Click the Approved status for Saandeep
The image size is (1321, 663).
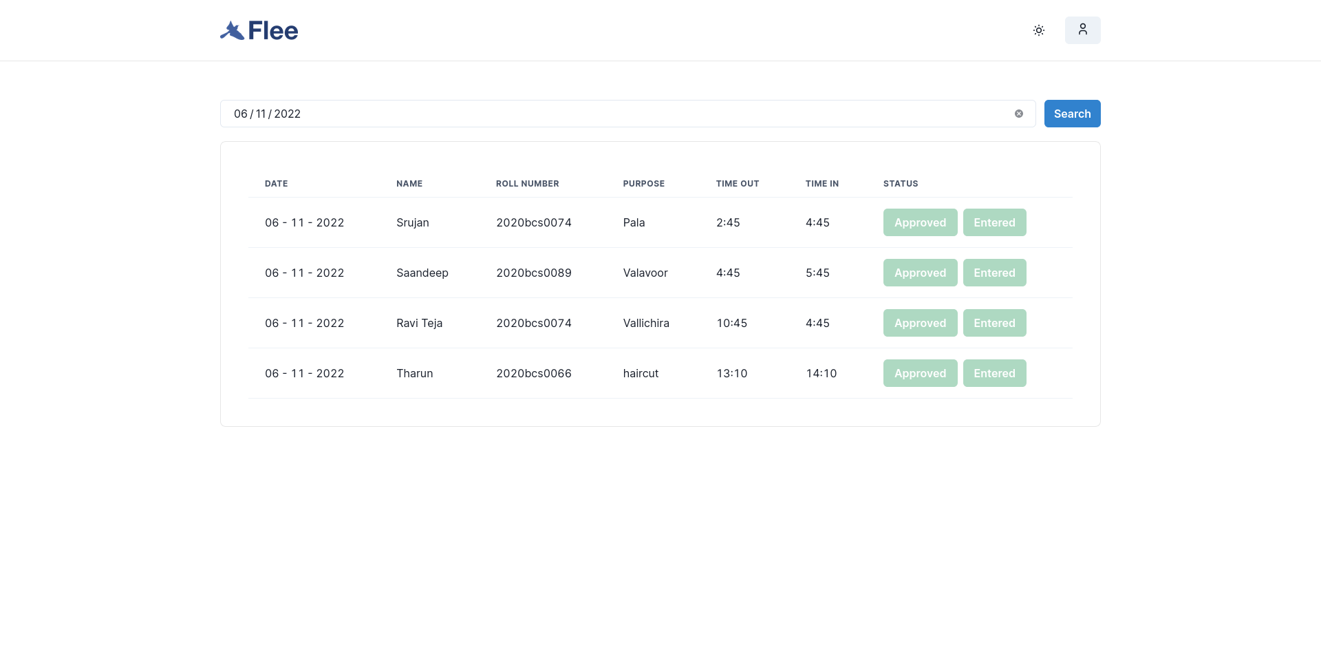point(921,273)
